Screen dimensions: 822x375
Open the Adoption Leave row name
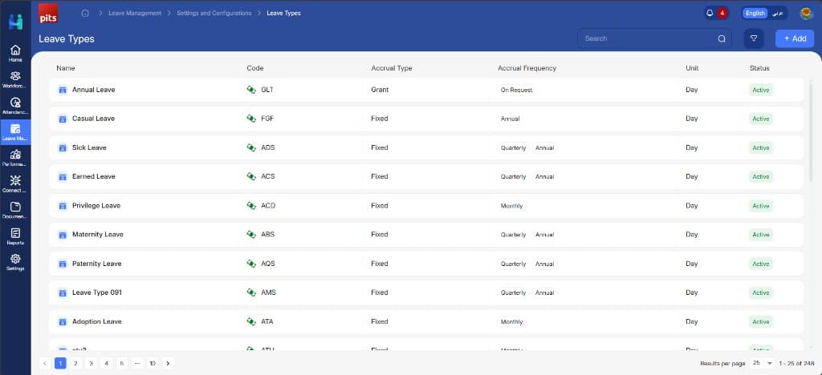coord(96,321)
